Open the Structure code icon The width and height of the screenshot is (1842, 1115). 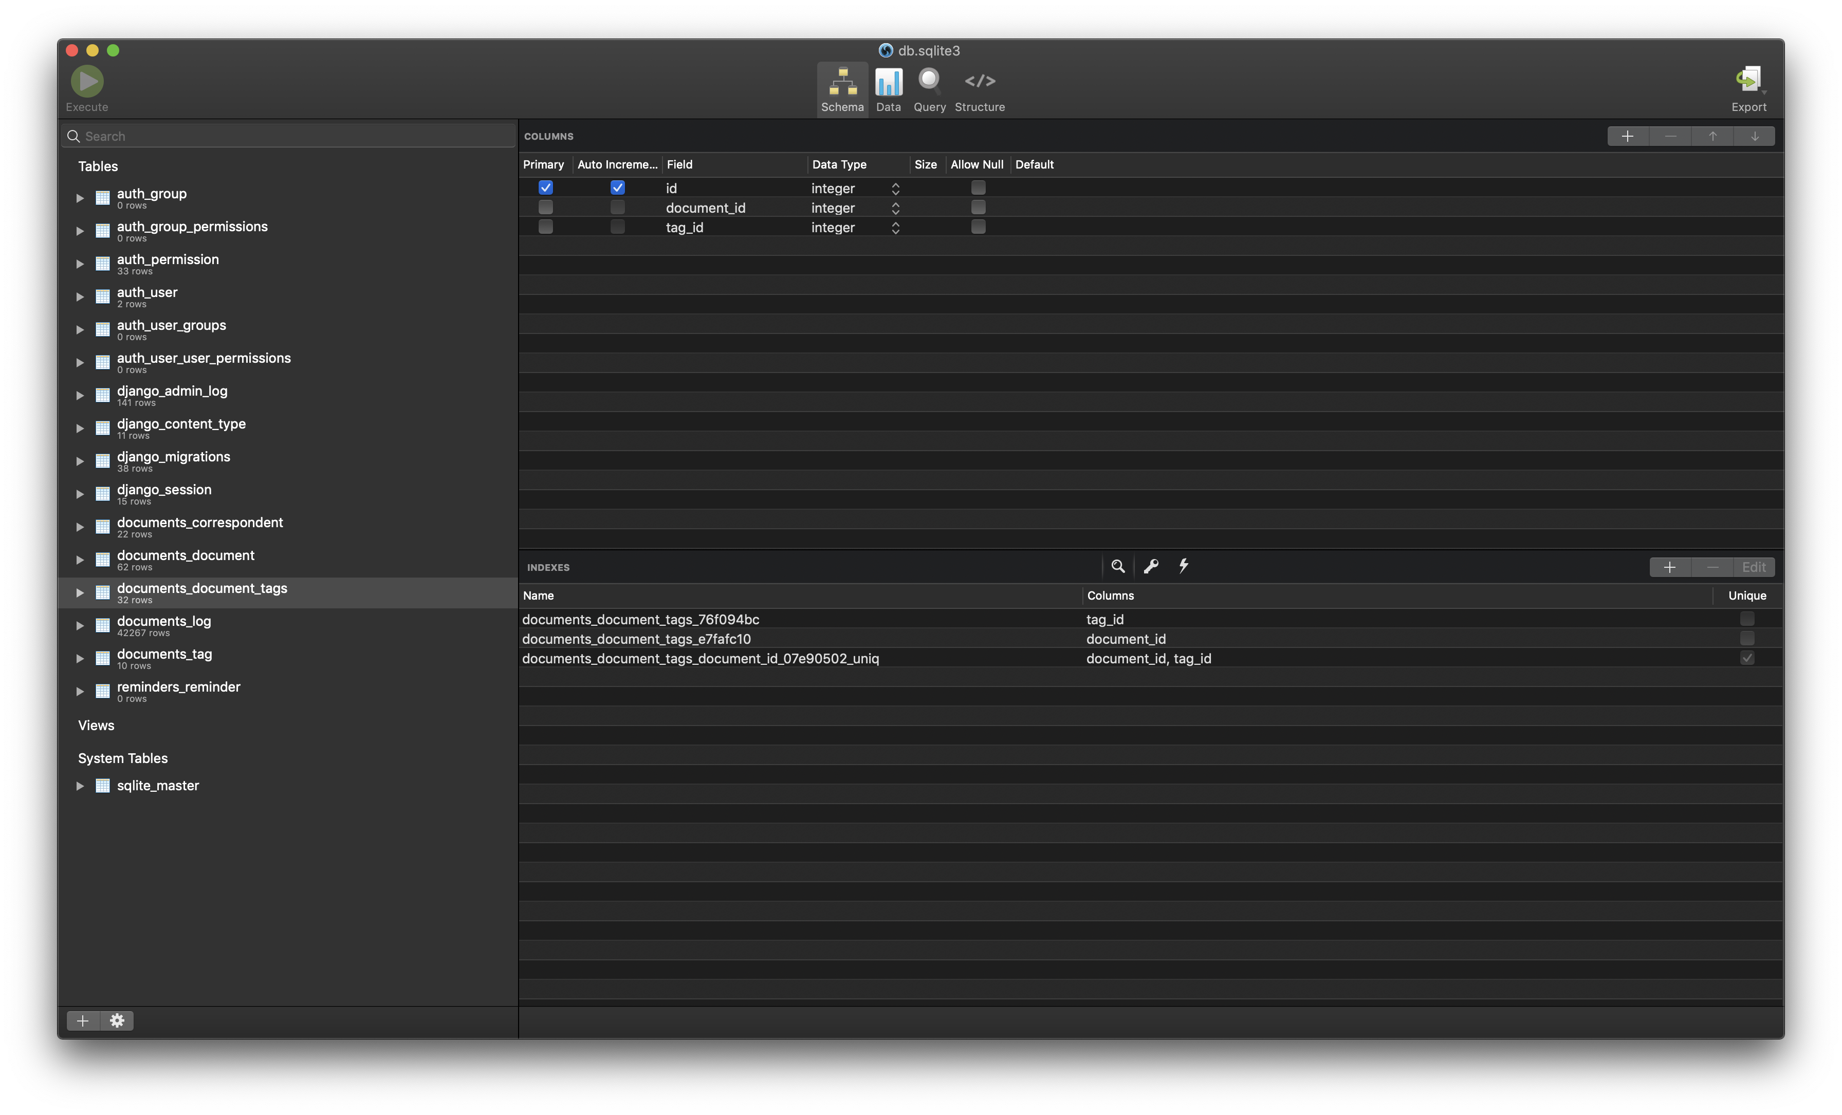pos(979,81)
